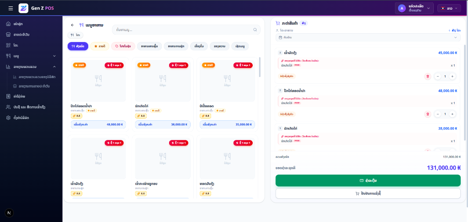The width and height of the screenshot is (468, 222).
Task: Add the 35,000.00 ₭ dish to cart
Action: click(228, 124)
